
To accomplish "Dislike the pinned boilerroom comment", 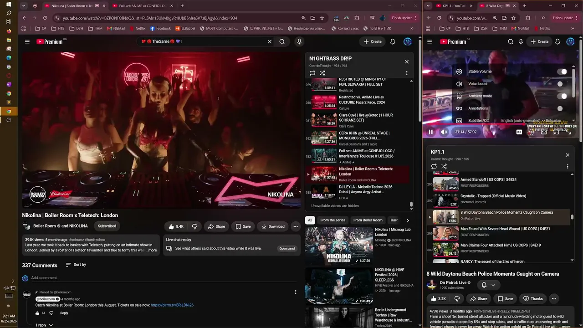I will pyautogui.click(x=51, y=313).
